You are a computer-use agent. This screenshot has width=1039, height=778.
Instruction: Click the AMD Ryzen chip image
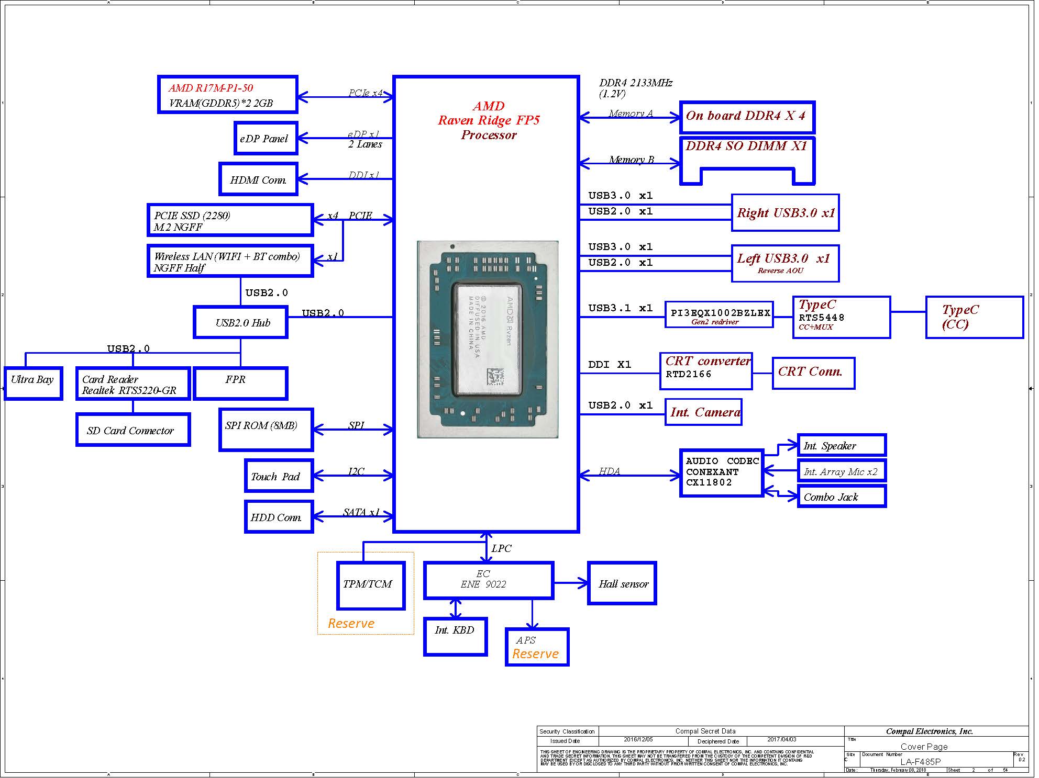pyautogui.click(x=488, y=340)
